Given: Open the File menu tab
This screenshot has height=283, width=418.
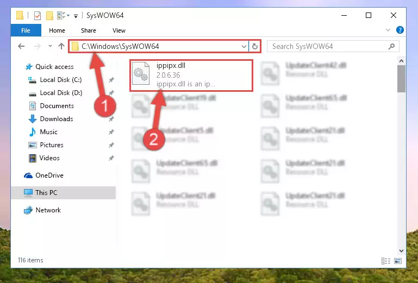Looking at the screenshot, I should pos(26,30).
